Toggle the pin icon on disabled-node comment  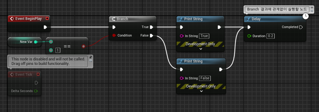(91, 57)
